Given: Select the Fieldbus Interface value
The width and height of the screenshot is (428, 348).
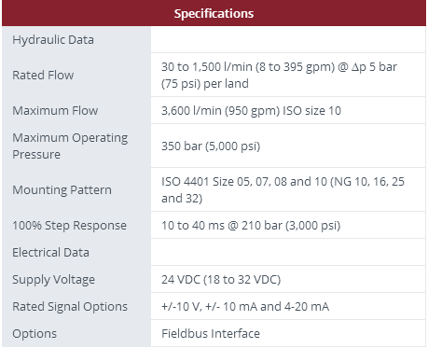Looking at the screenshot, I should click(211, 333).
